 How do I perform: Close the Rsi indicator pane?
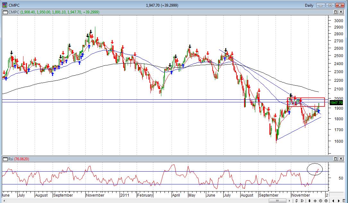click(x=341, y=159)
